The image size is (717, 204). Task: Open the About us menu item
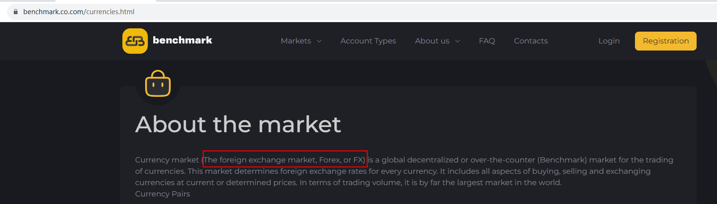pyautogui.click(x=432, y=41)
